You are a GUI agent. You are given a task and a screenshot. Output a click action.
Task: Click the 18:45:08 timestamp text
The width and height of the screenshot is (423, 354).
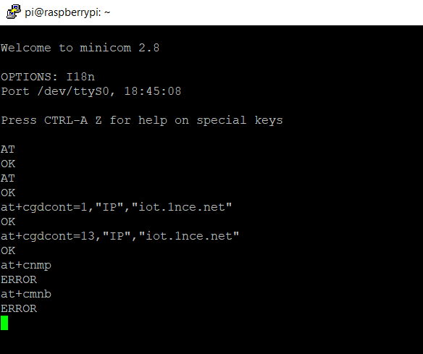tap(152, 91)
